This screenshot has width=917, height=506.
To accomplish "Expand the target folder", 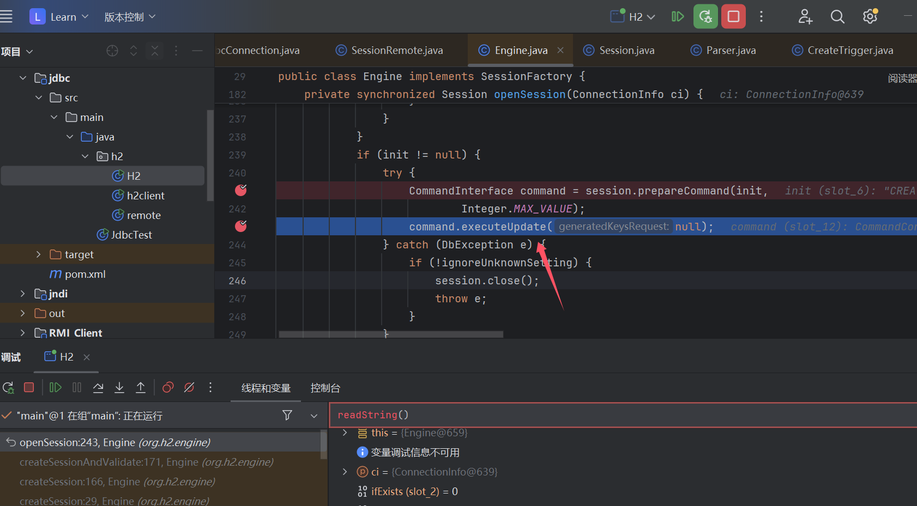I will tap(38, 254).
